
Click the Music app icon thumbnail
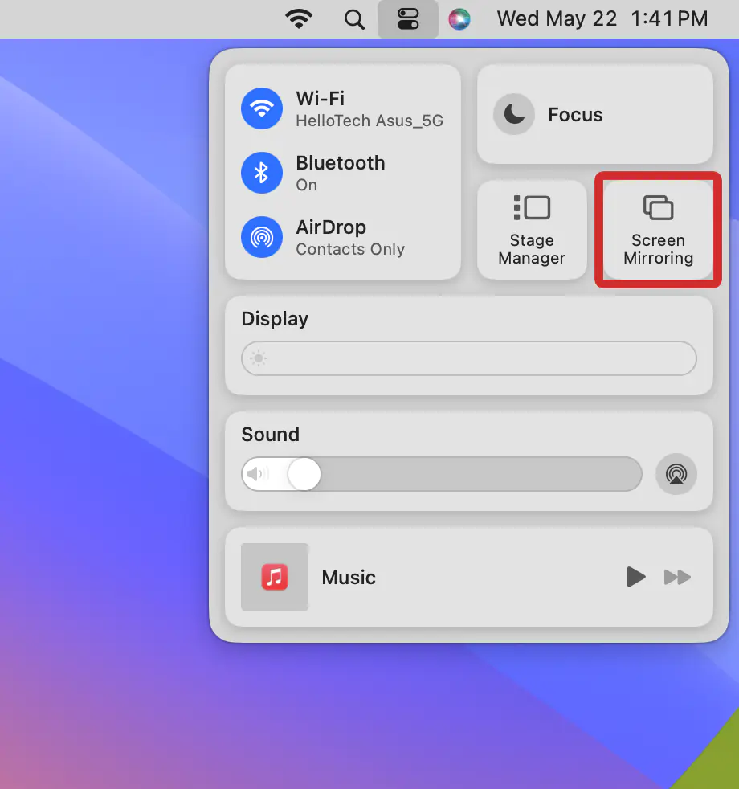(x=274, y=577)
